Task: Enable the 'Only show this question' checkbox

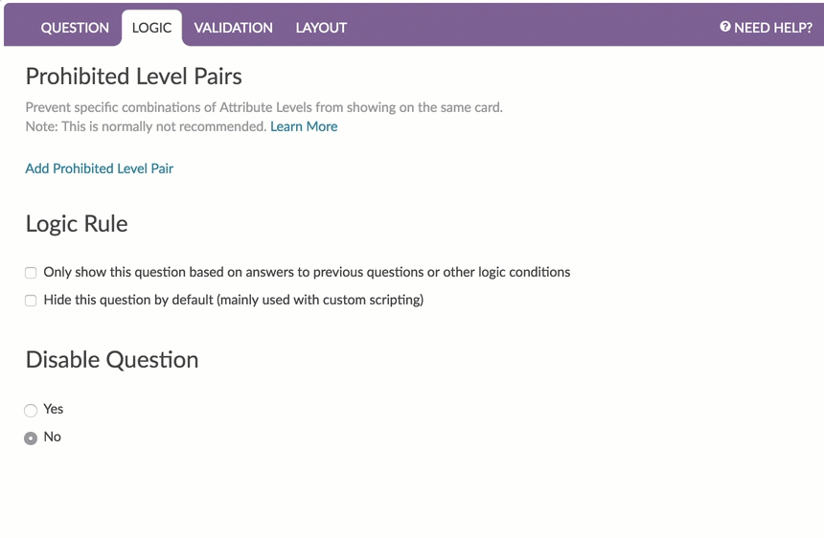Action: pyautogui.click(x=31, y=273)
